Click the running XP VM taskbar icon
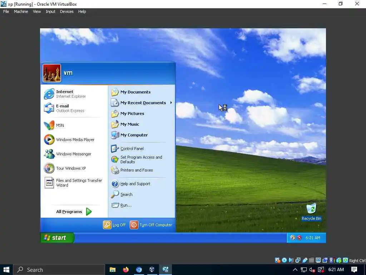366x275 pixels. 165,270
